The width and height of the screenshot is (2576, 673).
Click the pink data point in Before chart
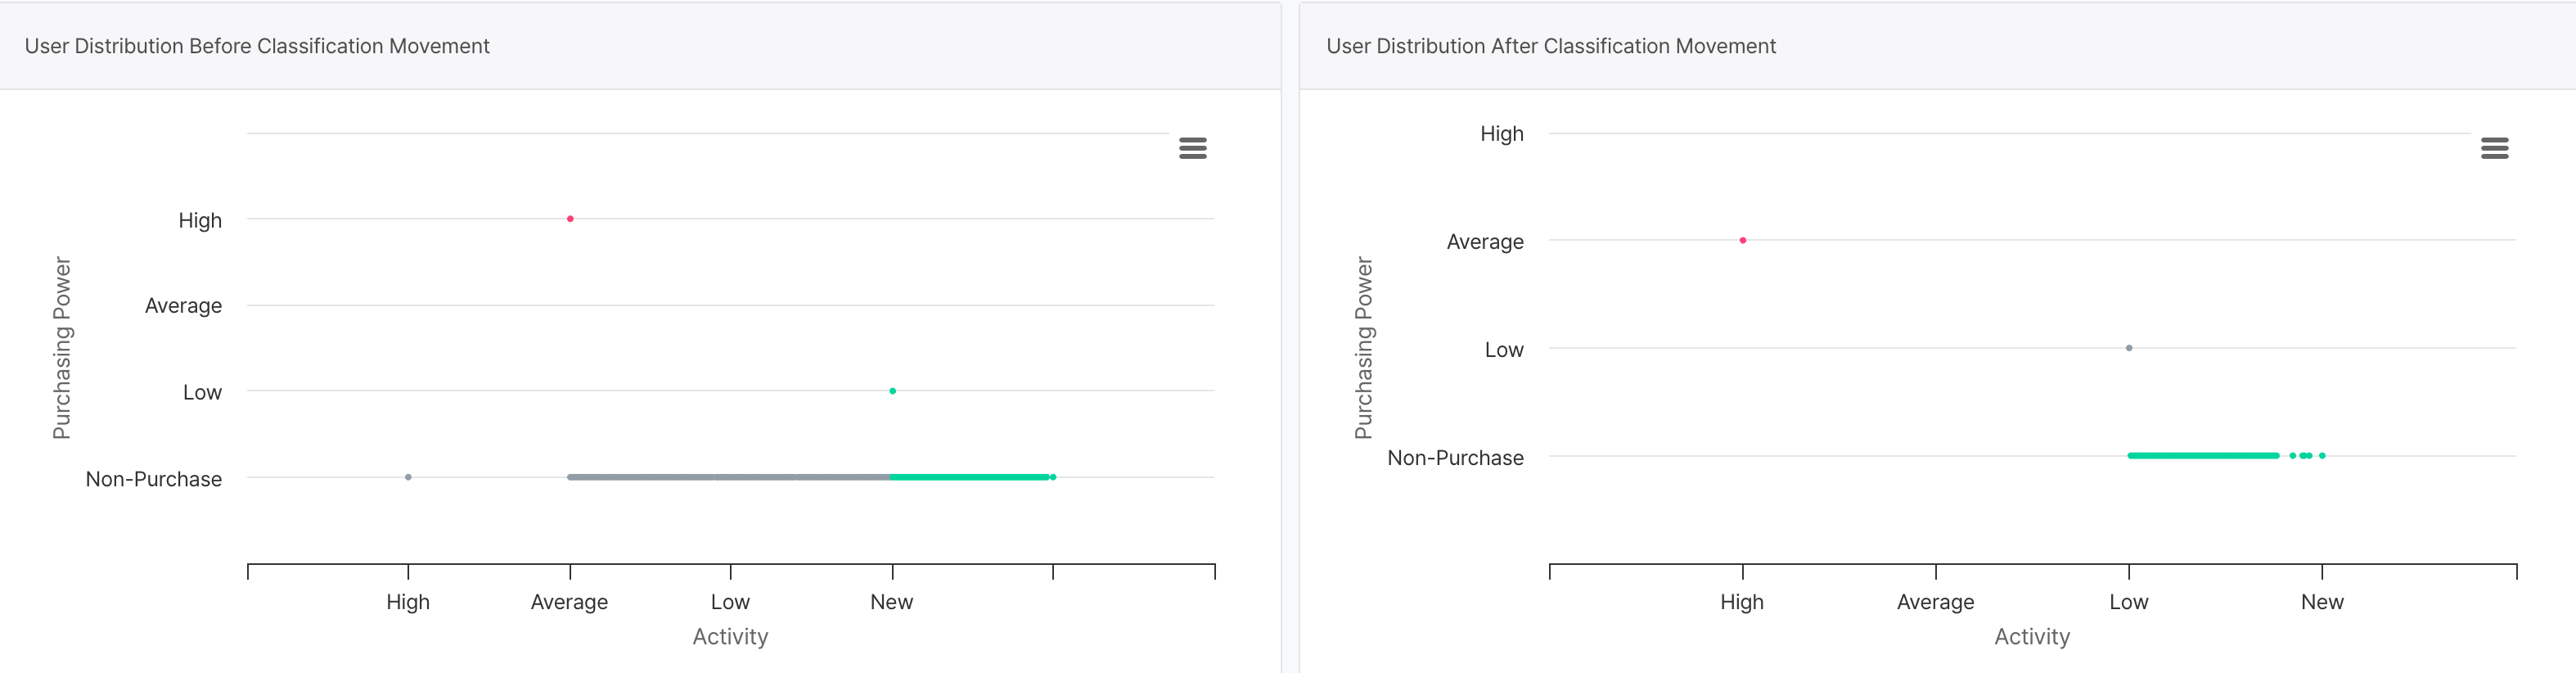[x=570, y=219]
